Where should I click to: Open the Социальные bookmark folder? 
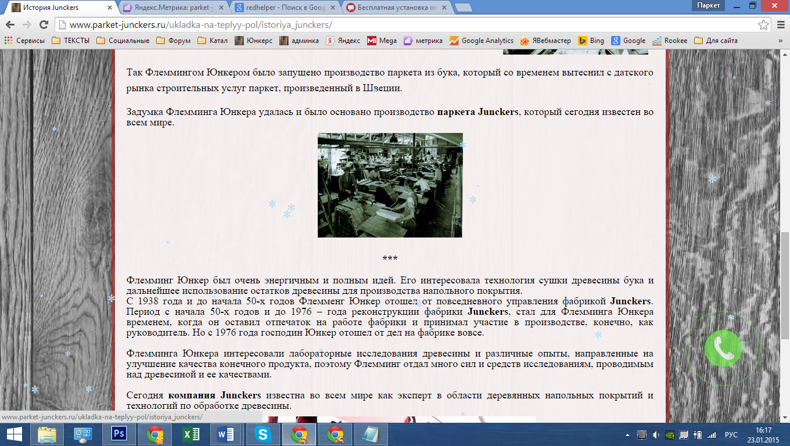[123, 41]
